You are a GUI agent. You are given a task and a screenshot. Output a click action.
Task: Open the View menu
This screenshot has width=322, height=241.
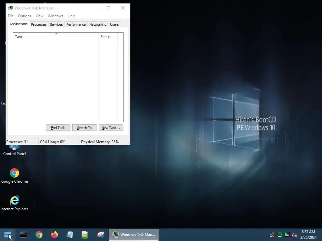(x=39, y=16)
